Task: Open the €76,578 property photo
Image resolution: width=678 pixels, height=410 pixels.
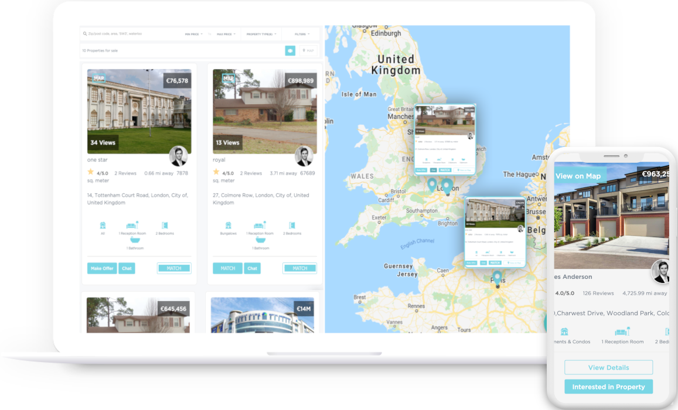Action: click(139, 111)
